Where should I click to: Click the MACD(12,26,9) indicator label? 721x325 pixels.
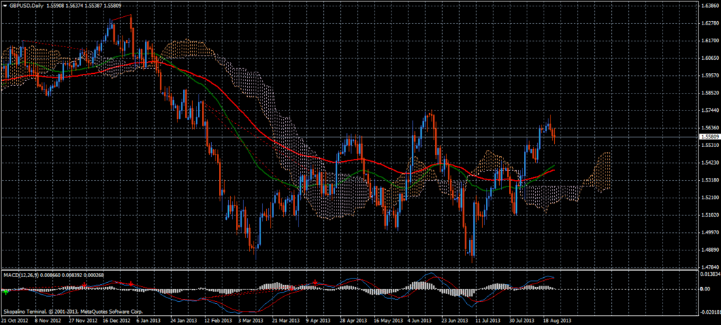(x=22, y=274)
